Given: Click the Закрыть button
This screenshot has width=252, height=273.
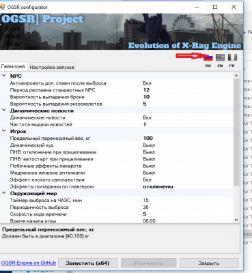Looking at the screenshot, I should pos(209,263).
